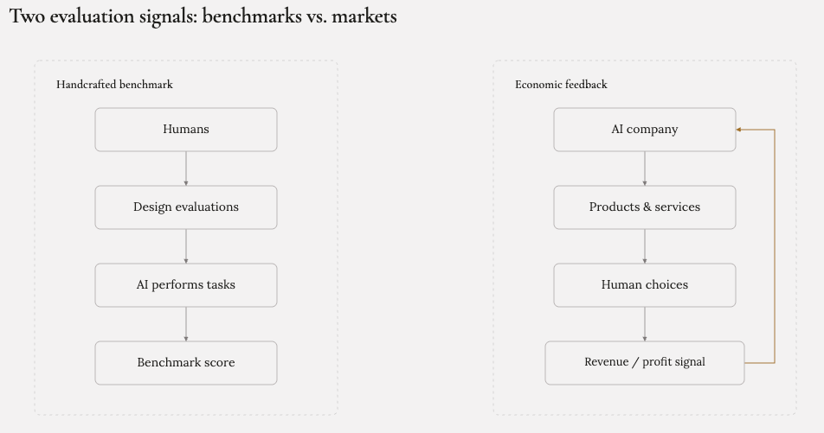Click arrow from Products & services to Human choices

[x=645, y=246]
